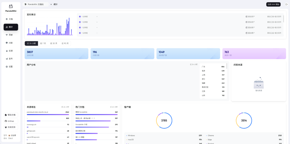Click the 在线支持 online support button
Screen dimensions: 290x144
tap(11, 127)
